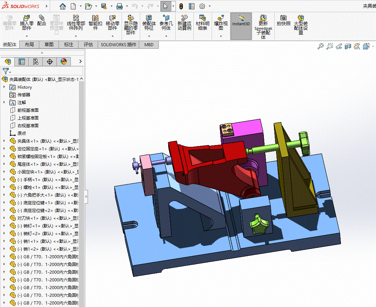Viewport: 376px width, 307px height.
Task: Click the Section View icon in view toolbar
Action: tap(348, 46)
